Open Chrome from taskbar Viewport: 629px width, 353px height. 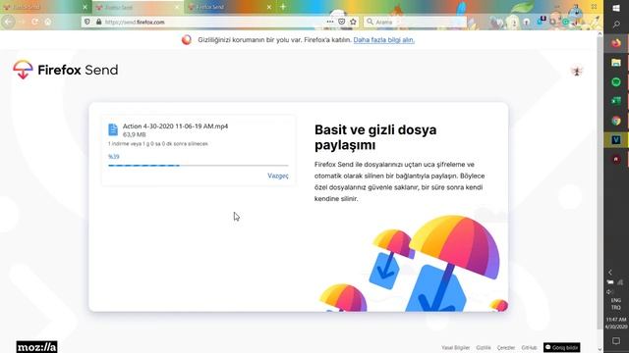(616, 121)
